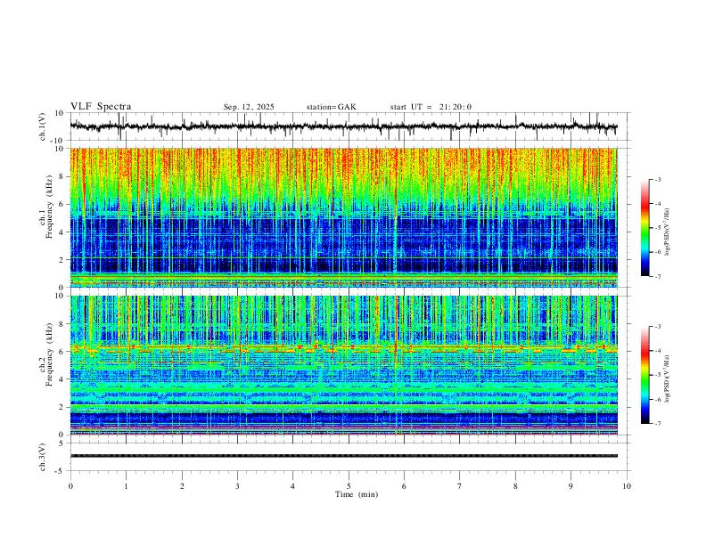Click the ch.2 'Frequency (kHz)' axis label

[49, 354]
